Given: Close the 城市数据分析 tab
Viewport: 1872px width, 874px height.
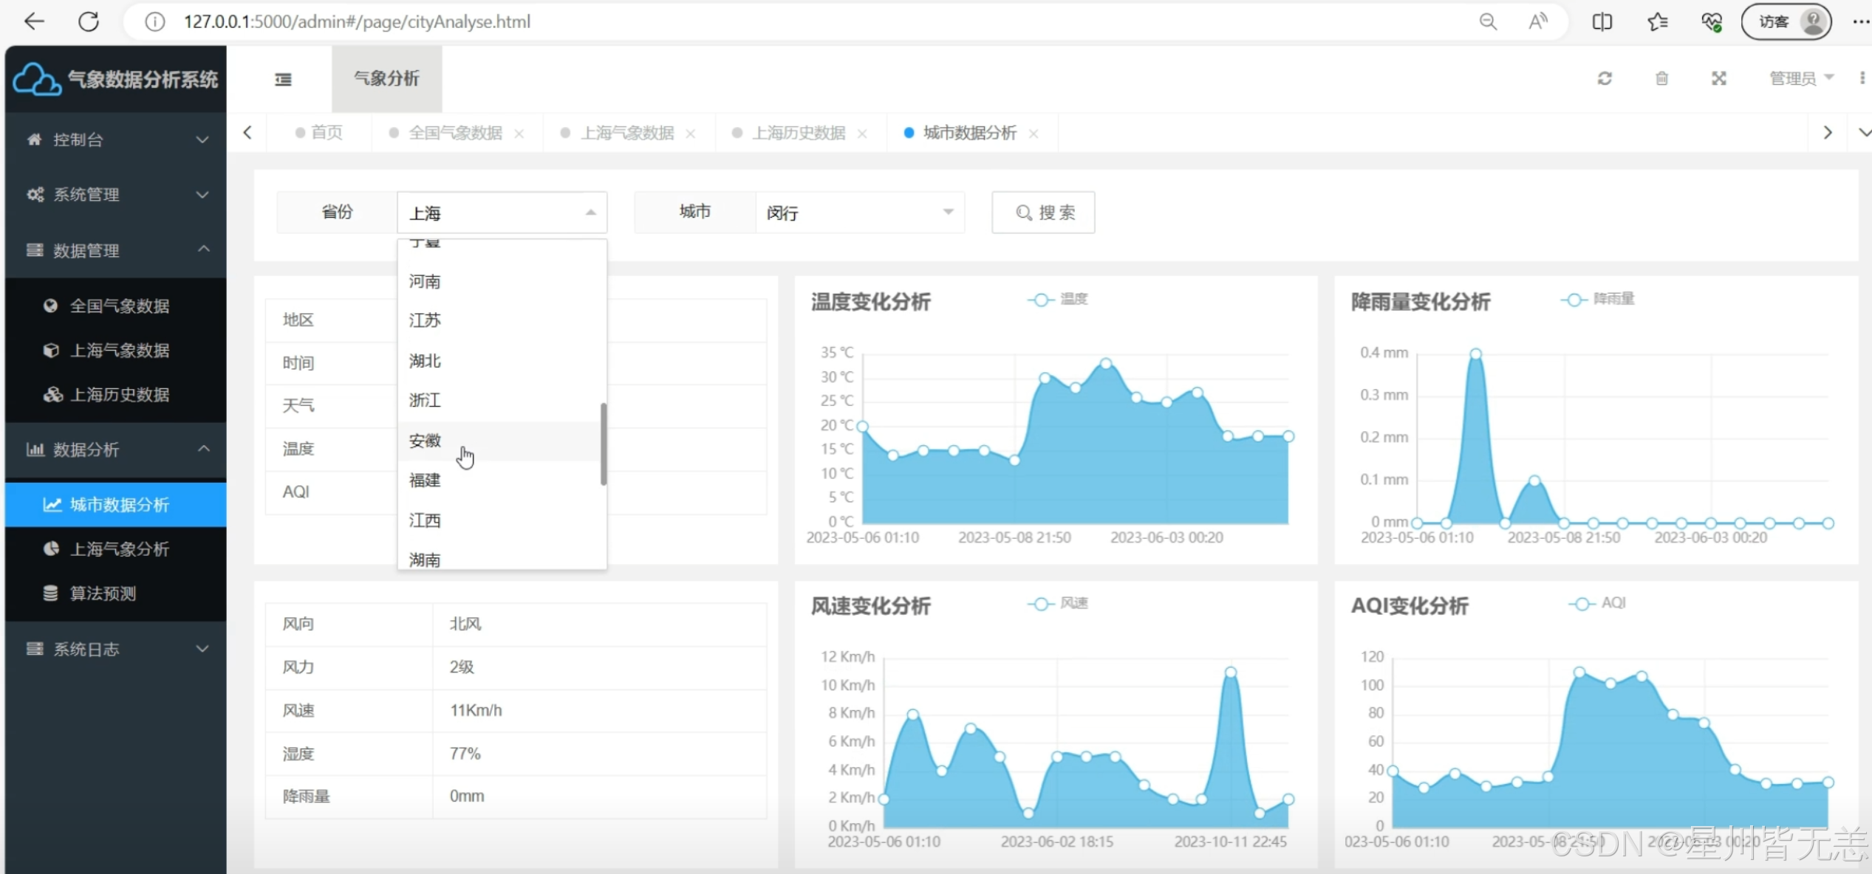Looking at the screenshot, I should [1034, 134].
